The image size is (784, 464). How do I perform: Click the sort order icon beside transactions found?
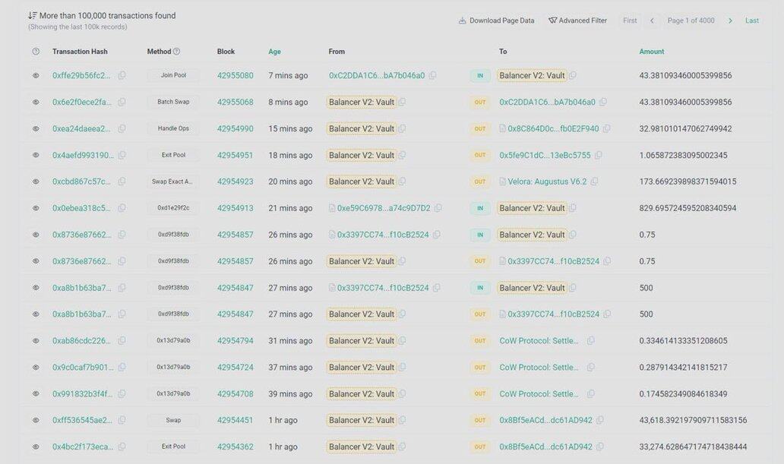tap(33, 15)
